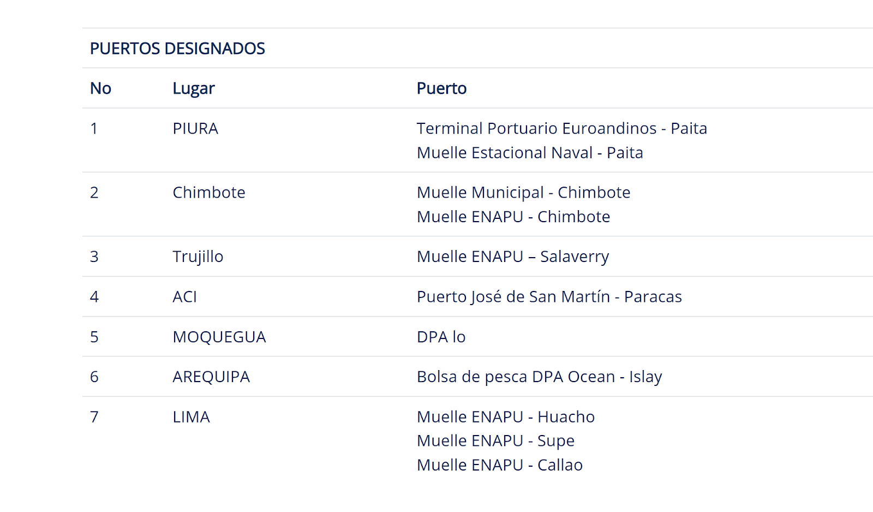Screen dimensions: 873x512
Task: Click the PUERTOS DESIGNADOS table title
Action: pyautogui.click(x=177, y=49)
